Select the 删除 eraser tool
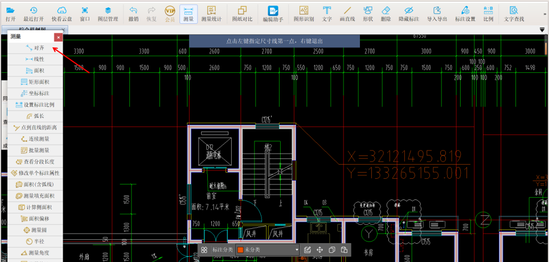This screenshot has height=262, width=549. pyautogui.click(x=386, y=14)
